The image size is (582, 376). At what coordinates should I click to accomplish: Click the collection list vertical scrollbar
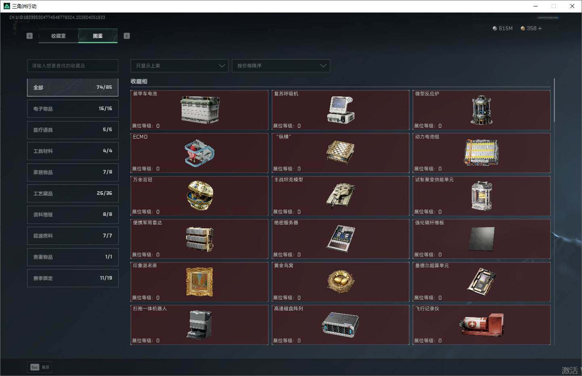tap(555, 100)
